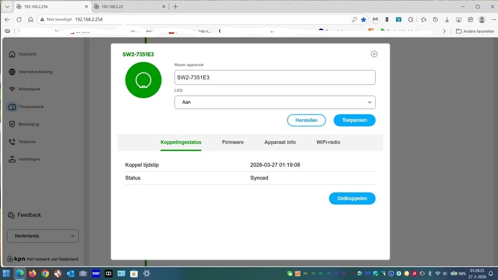Switch to the Firmware tab

pos(233,142)
